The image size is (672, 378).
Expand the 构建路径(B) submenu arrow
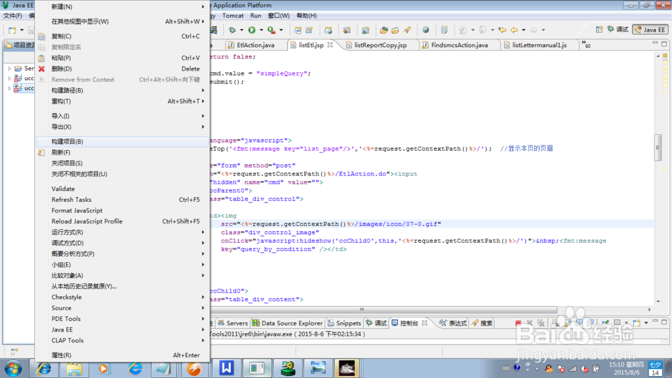(x=203, y=91)
